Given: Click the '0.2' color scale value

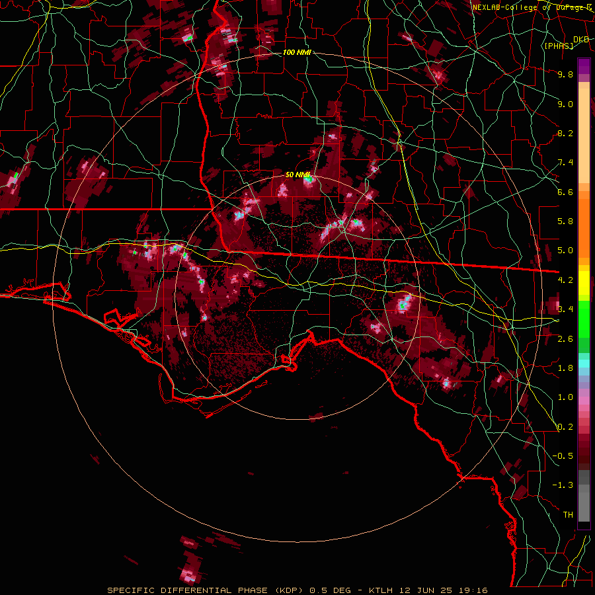Looking at the screenshot, I should click(x=565, y=427).
